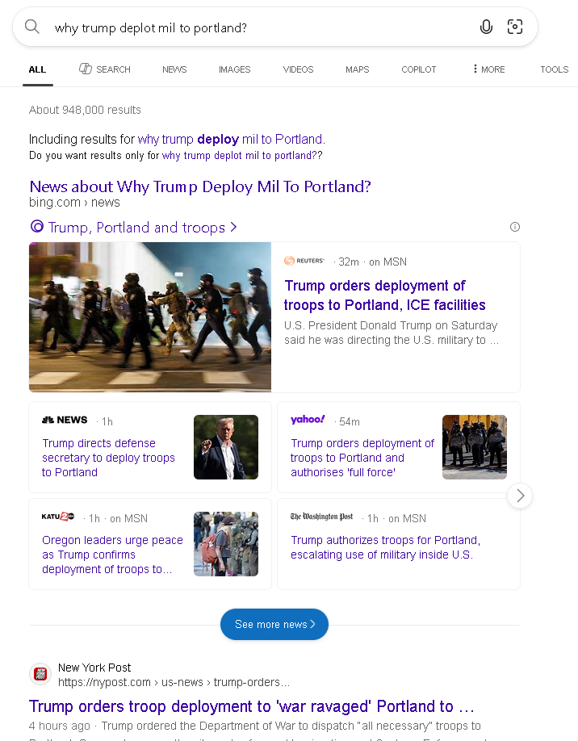
Task: Click the info icon beside news topic
Action: click(x=515, y=227)
